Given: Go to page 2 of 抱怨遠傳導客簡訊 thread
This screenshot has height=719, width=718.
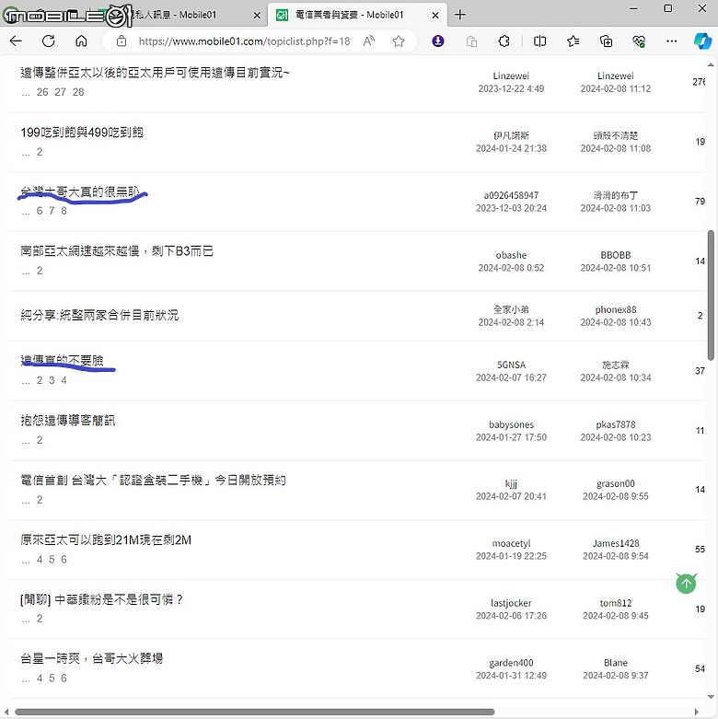Looking at the screenshot, I should pos(40,440).
